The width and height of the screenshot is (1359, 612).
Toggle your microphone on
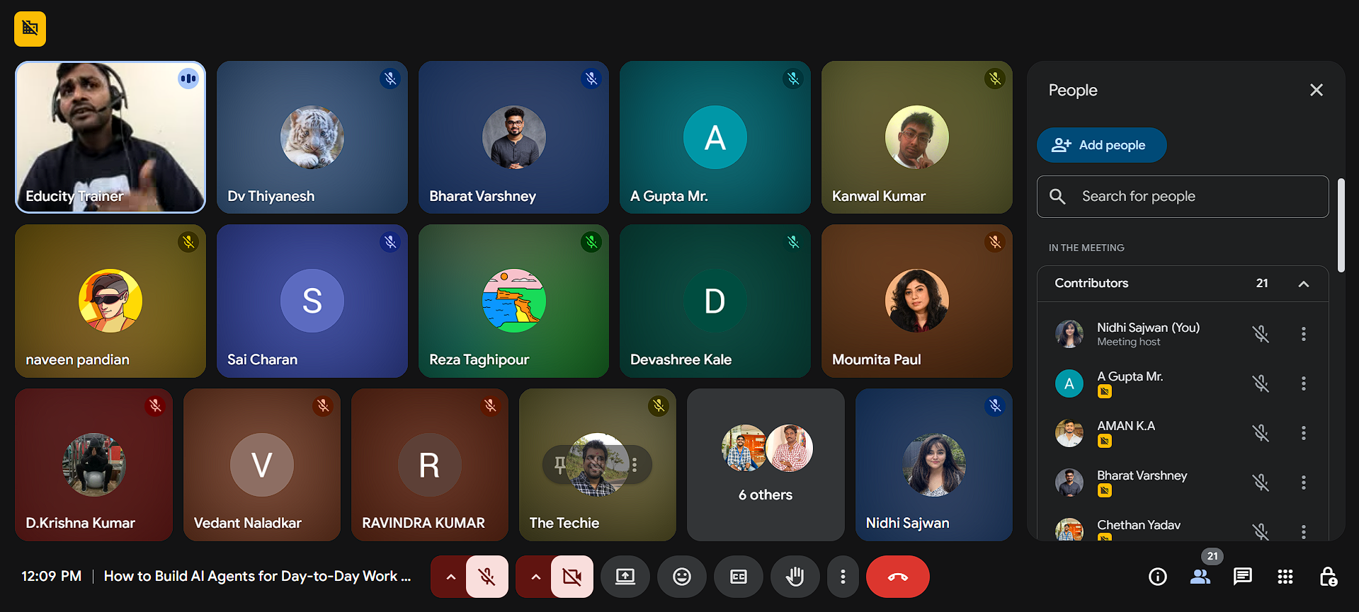(487, 577)
